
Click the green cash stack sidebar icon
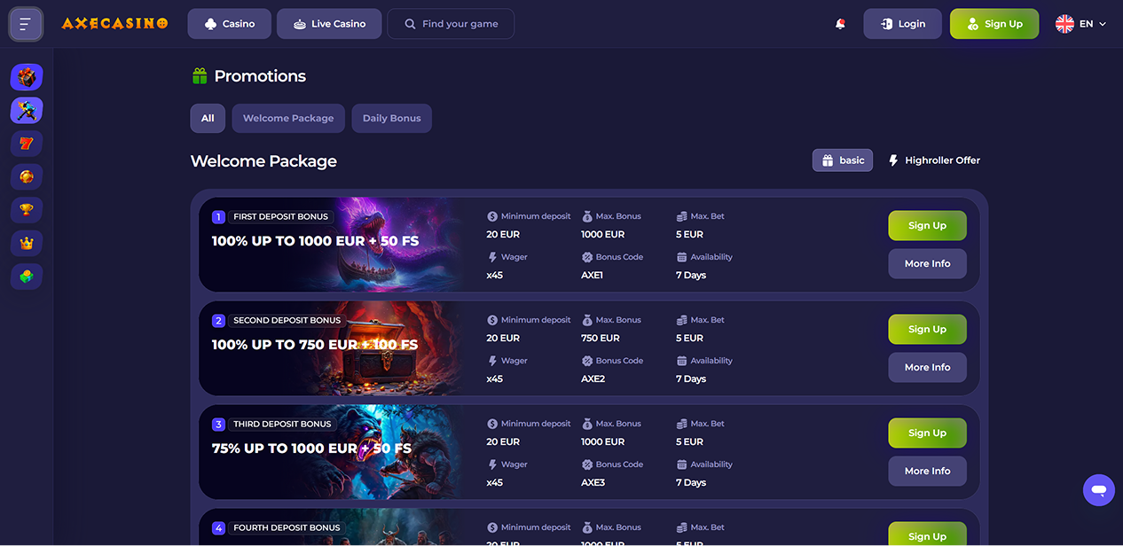point(27,277)
